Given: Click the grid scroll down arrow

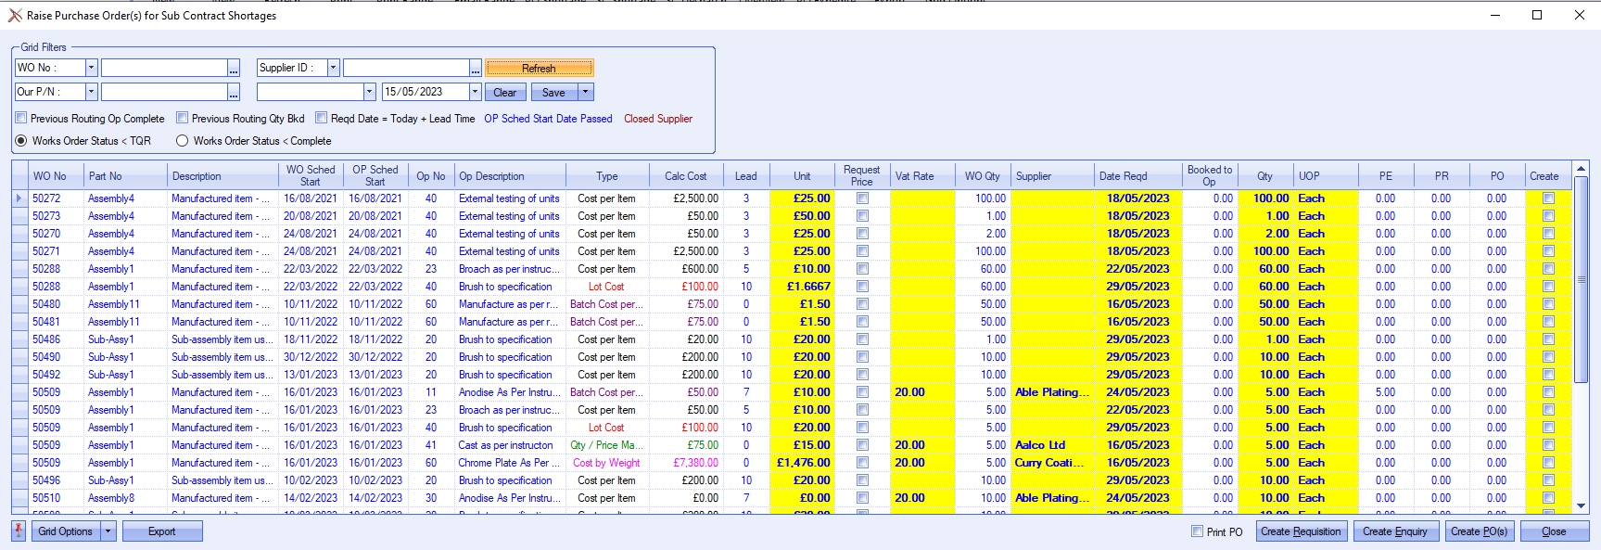Looking at the screenshot, I should (1582, 505).
